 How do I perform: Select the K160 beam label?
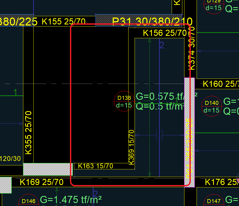coord(221,84)
